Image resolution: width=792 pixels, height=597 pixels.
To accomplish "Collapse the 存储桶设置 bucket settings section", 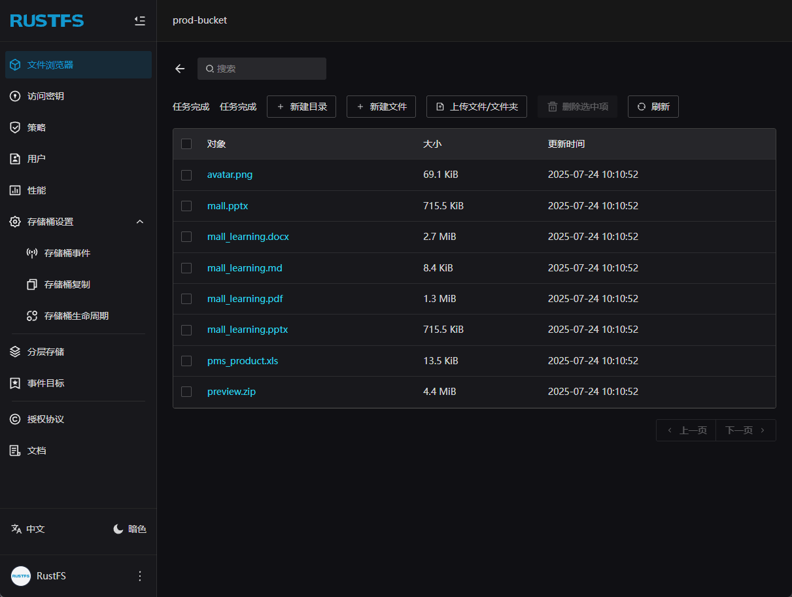I will 139,222.
